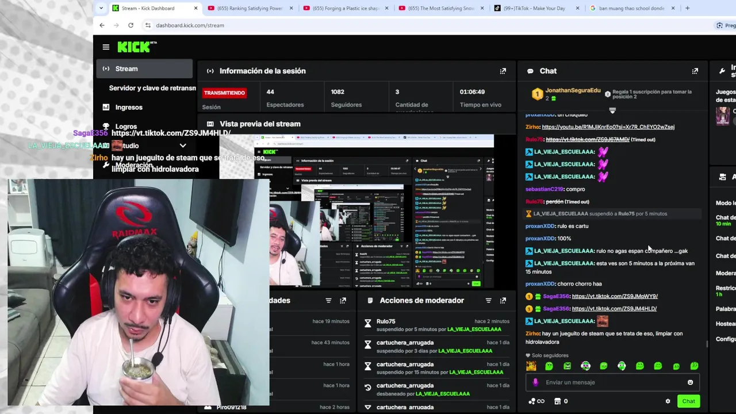736x414 pixels.
Task: Click the dashboard.kick.com/stream address bar
Action: coord(190,25)
